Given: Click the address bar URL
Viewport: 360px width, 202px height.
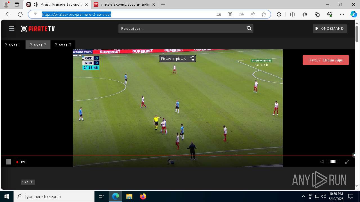Looking at the screenshot, I should (76, 14).
